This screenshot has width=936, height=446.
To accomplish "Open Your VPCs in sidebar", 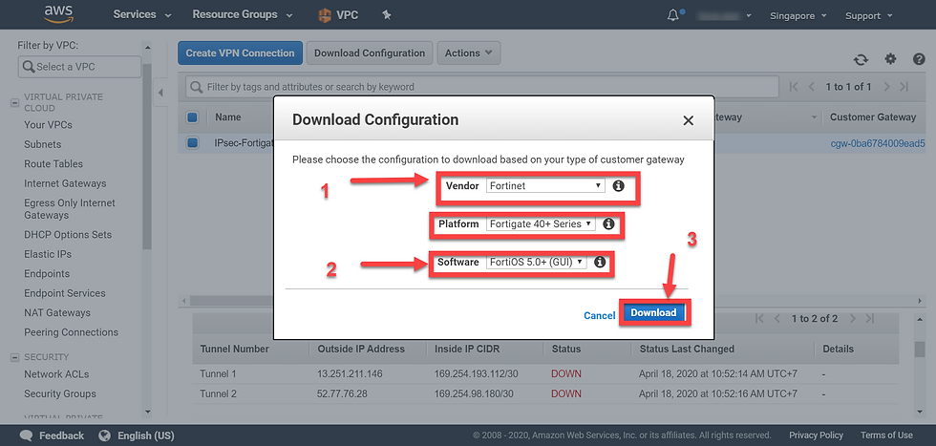I will 48,125.
